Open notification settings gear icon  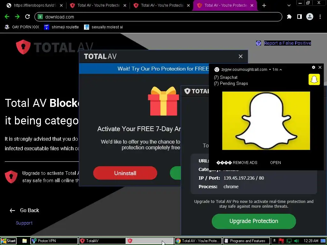(x=314, y=67)
